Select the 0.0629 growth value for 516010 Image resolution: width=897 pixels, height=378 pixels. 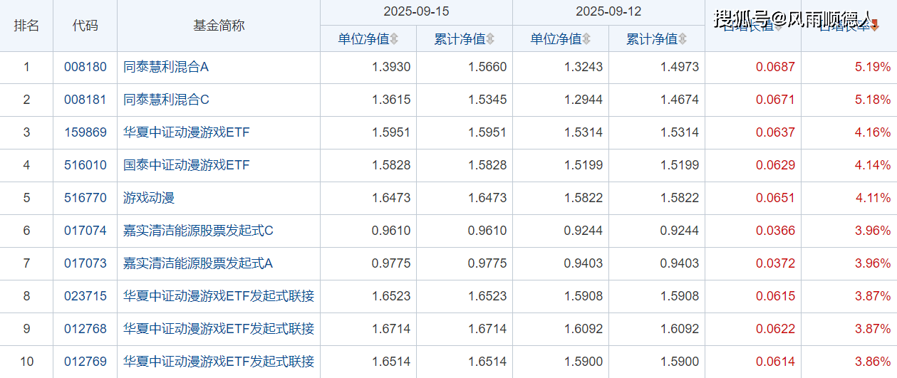click(x=775, y=166)
